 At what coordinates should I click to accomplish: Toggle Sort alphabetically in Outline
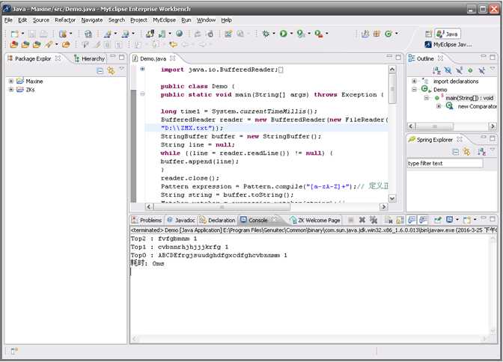click(436, 70)
